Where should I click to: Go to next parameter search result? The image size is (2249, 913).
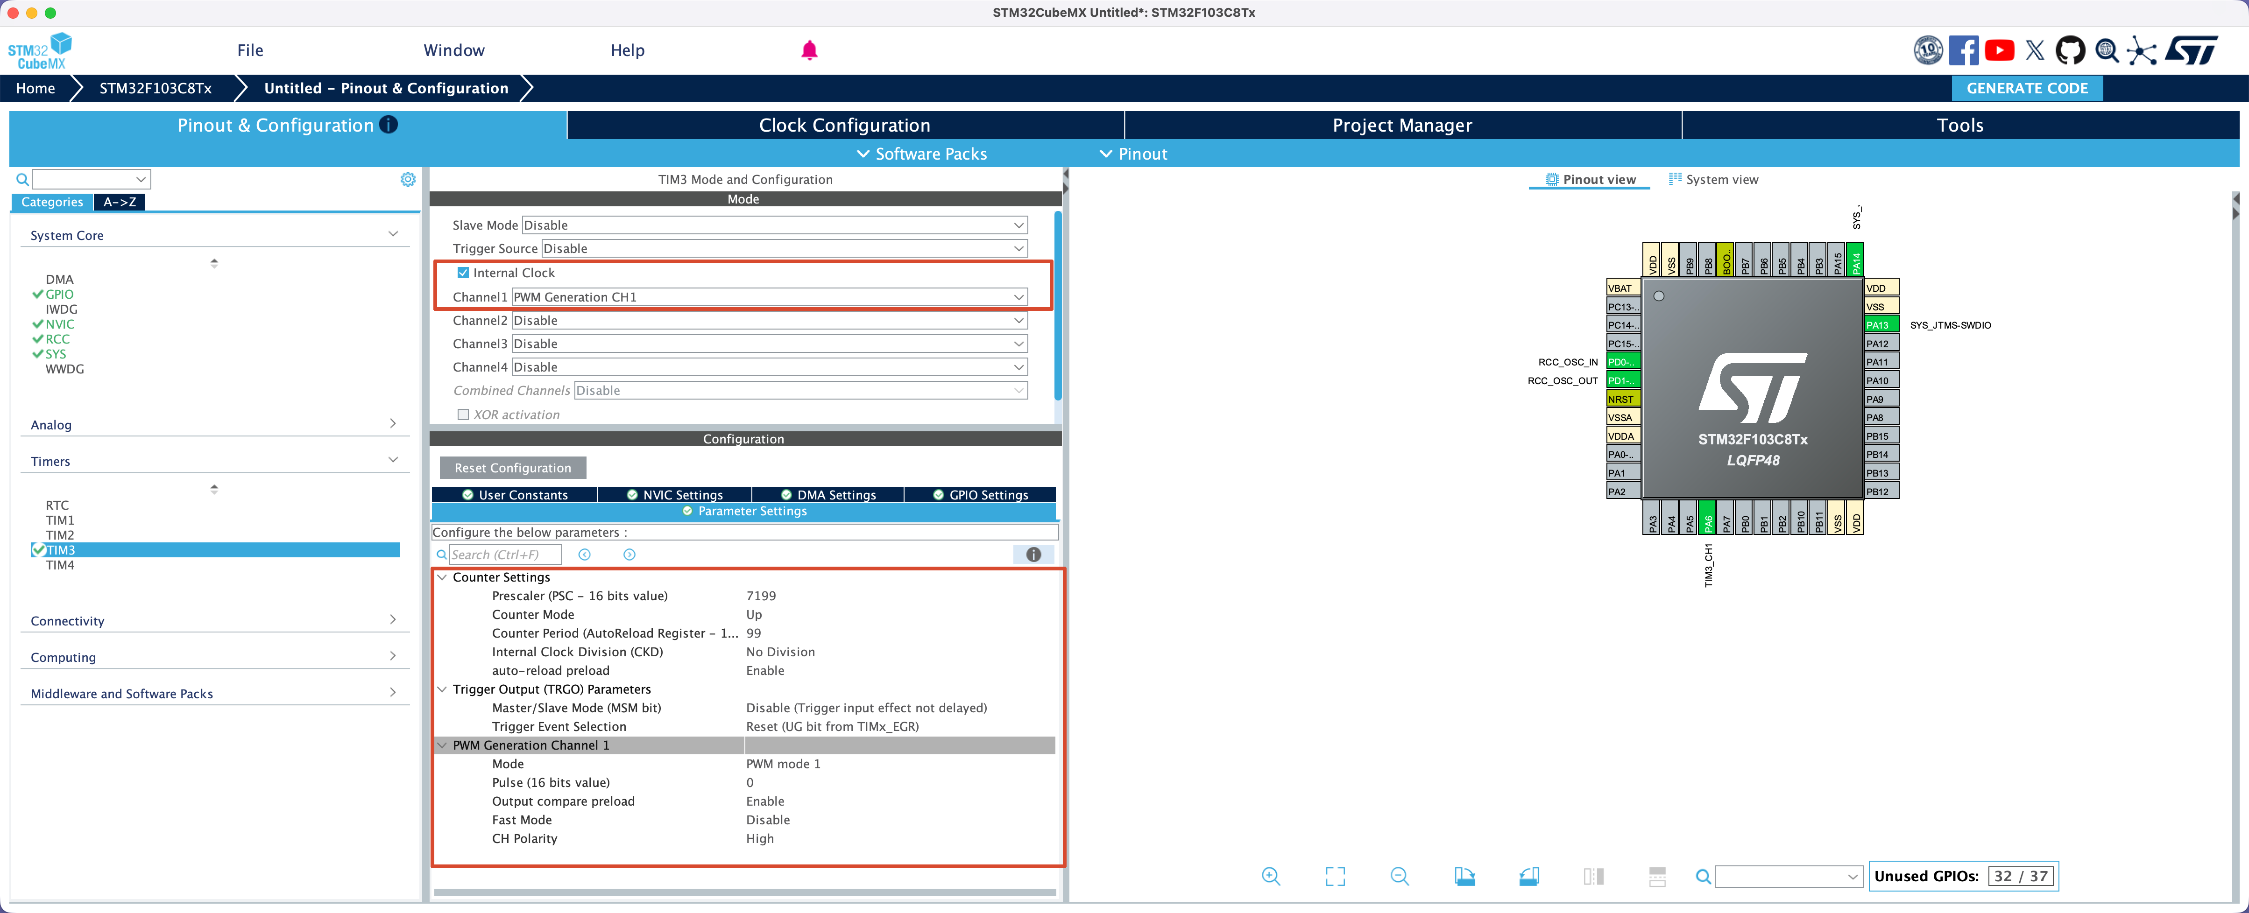coord(629,555)
